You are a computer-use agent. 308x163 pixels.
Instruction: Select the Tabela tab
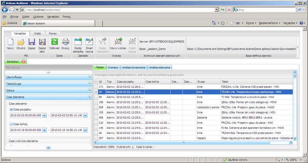point(100,67)
